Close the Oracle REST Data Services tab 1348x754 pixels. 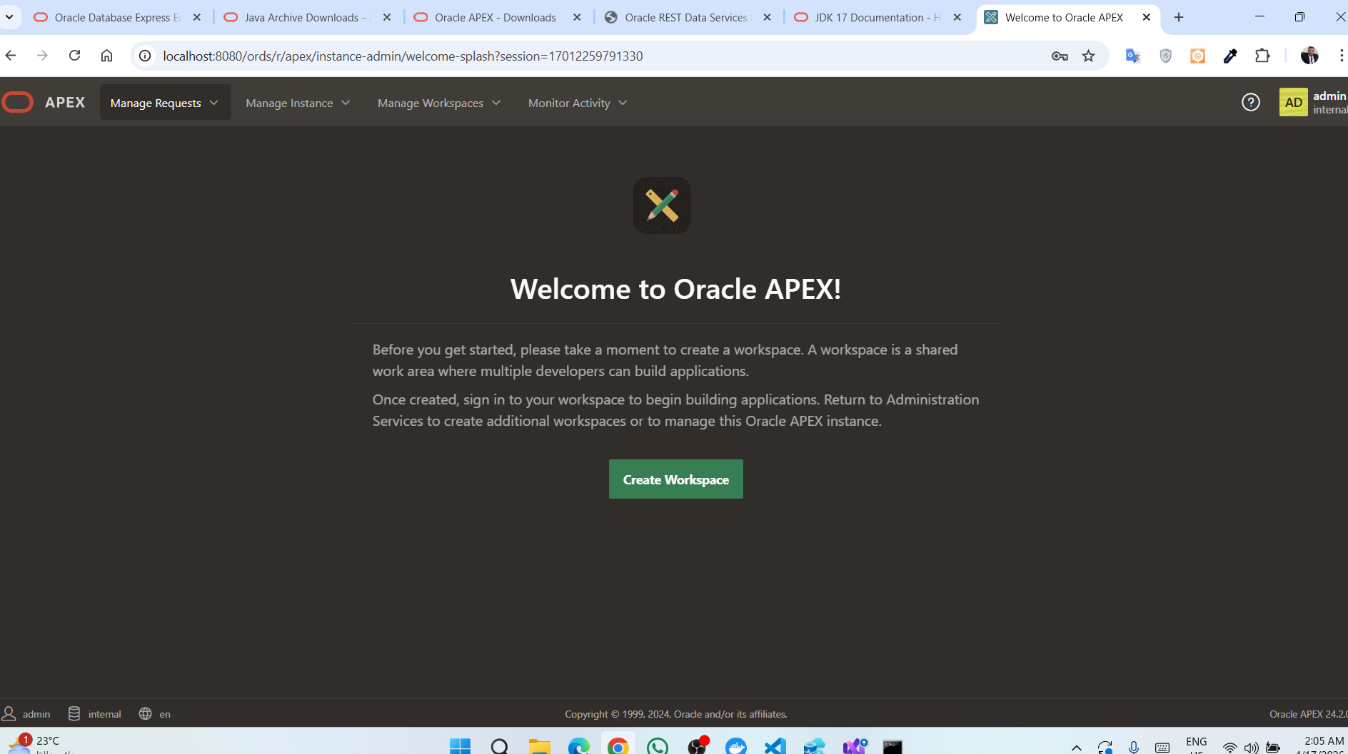click(x=767, y=17)
